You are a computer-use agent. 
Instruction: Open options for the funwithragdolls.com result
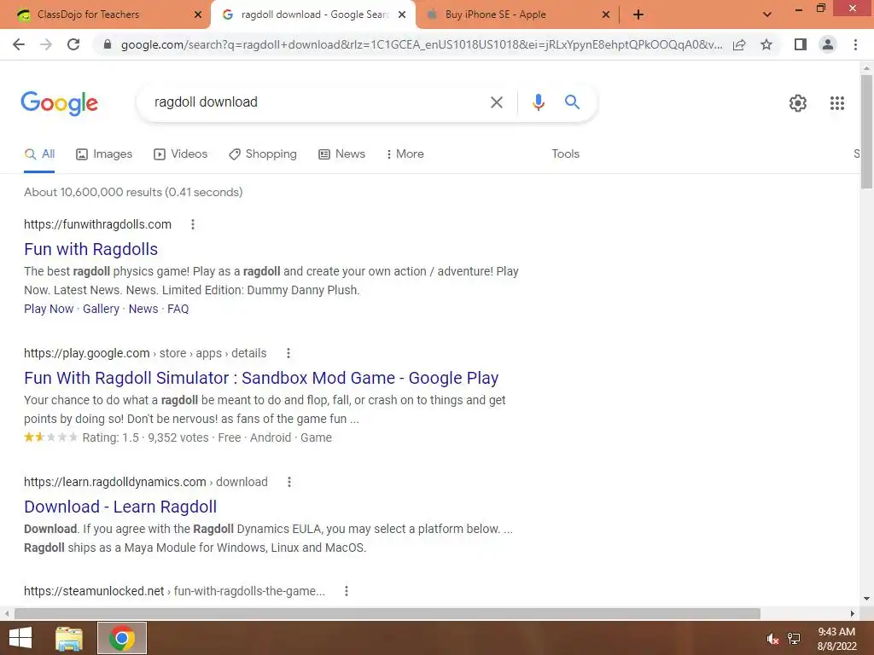pyautogui.click(x=193, y=224)
